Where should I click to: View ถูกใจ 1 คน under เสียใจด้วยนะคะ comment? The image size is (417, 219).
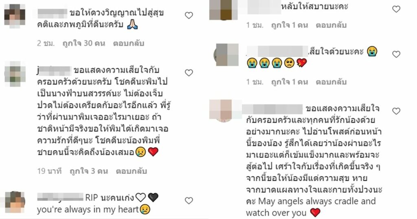(x=290, y=82)
